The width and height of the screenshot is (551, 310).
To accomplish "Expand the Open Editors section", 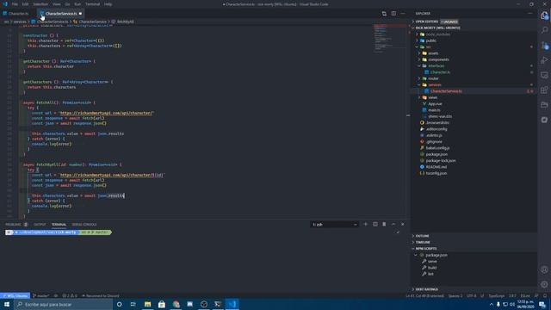I will [427, 22].
